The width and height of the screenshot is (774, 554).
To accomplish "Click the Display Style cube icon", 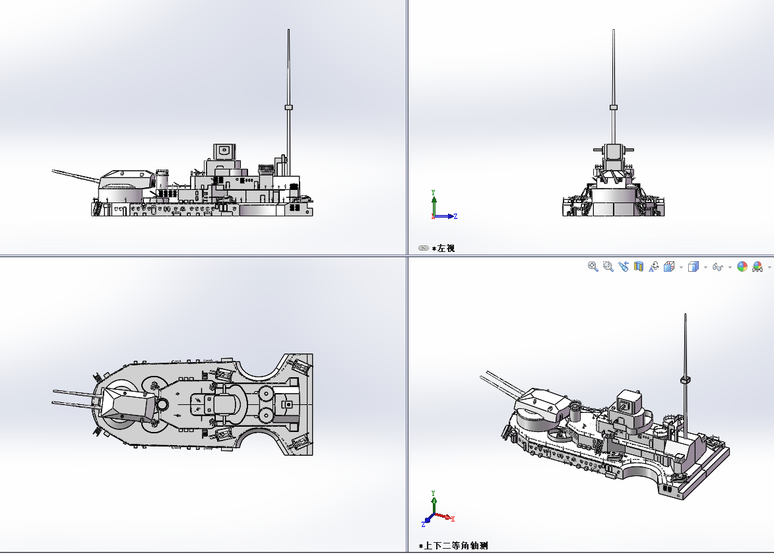I will coord(693,267).
